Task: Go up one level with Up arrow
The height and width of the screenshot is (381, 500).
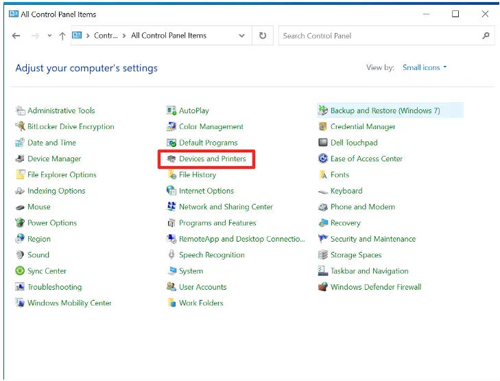Action: coord(62,36)
